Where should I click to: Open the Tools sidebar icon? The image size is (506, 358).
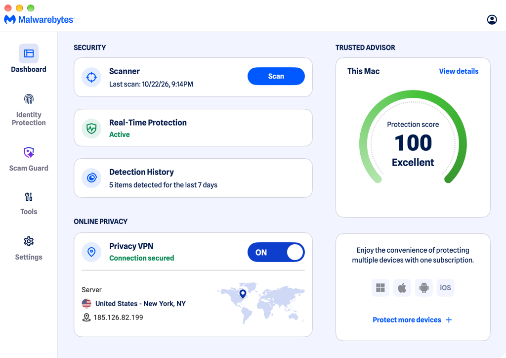(29, 197)
